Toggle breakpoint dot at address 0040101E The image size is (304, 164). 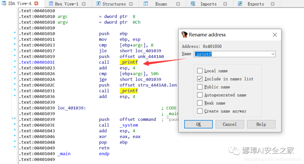pyautogui.click(x=15, y=61)
